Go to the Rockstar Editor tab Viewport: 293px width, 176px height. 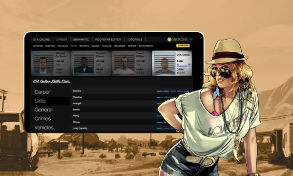pyautogui.click(x=108, y=40)
